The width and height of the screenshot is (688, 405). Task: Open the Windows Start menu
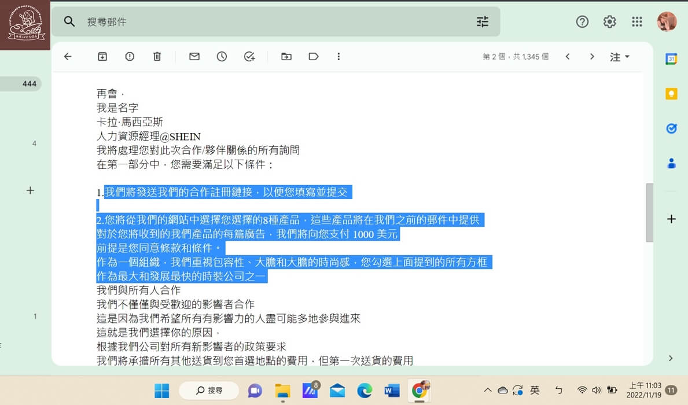tap(161, 391)
